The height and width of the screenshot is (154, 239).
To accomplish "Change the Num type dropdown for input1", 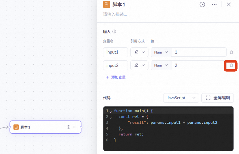I will [x=161, y=52].
